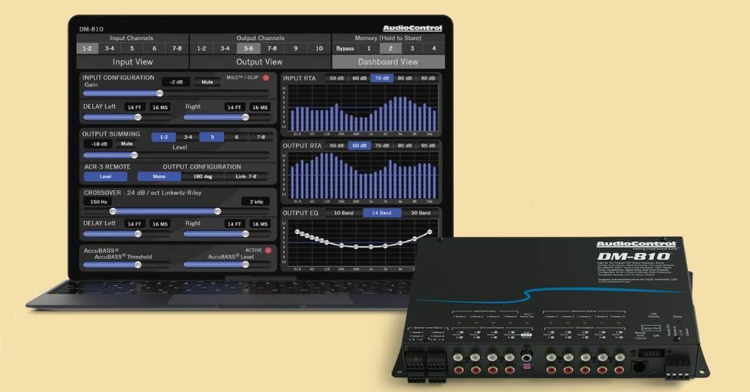Set Output RTA range to 50 dB
Viewport: 750px width, 392px height.
(x=337, y=146)
